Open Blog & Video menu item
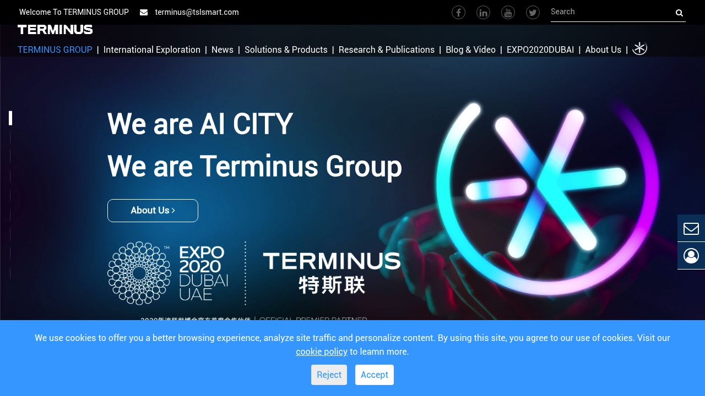Screen dimensions: 705x396 [470, 50]
